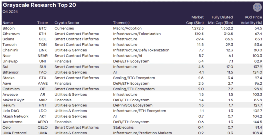Click the TAO ticker for Bittensor

click(42, 72)
